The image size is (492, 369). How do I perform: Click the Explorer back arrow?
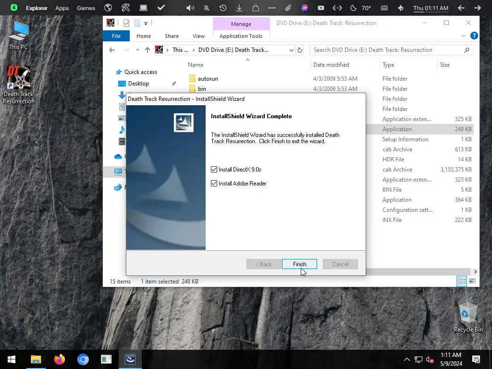click(112, 50)
